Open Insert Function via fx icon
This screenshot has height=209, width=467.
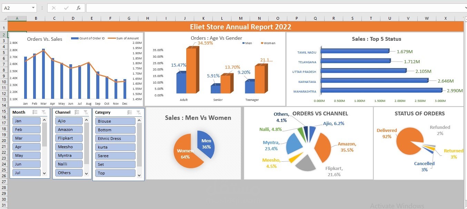point(79,8)
